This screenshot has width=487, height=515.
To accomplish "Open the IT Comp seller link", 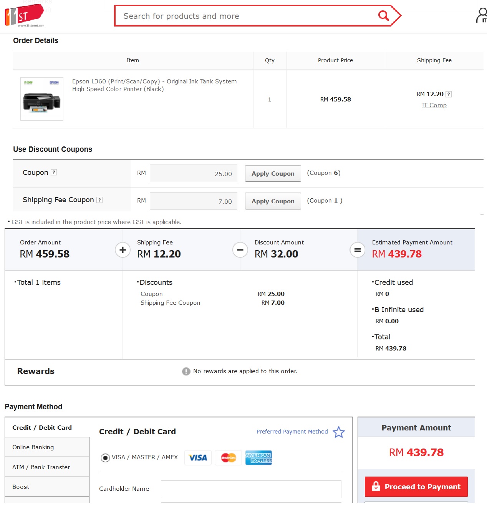I will [434, 105].
